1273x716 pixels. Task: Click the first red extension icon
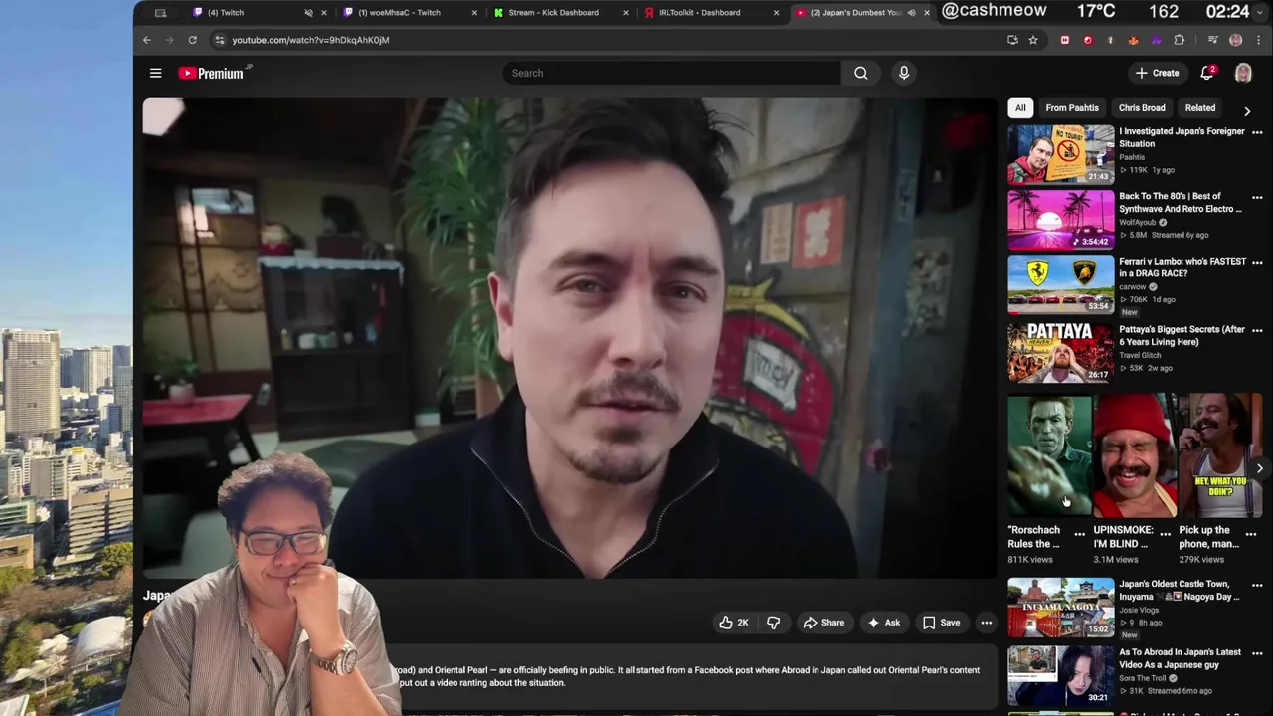pyautogui.click(x=1065, y=40)
